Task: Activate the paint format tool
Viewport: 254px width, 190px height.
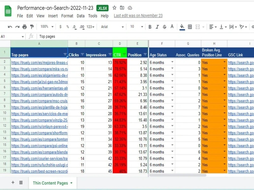Action: [32, 27]
